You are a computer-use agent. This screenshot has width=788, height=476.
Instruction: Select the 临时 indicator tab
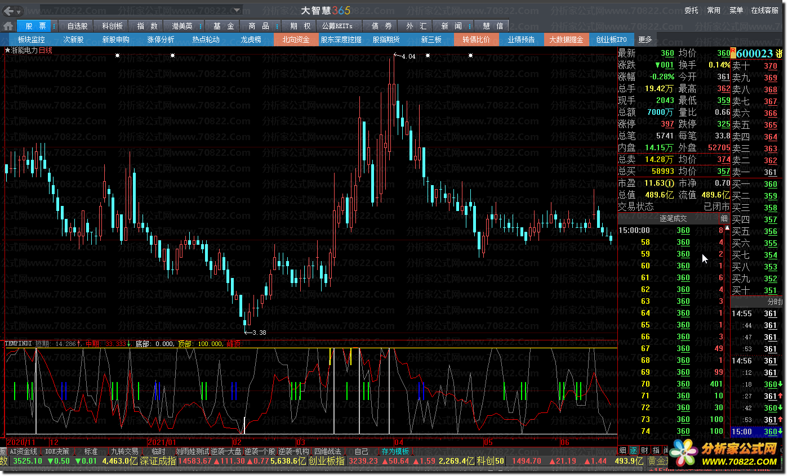tap(158, 451)
